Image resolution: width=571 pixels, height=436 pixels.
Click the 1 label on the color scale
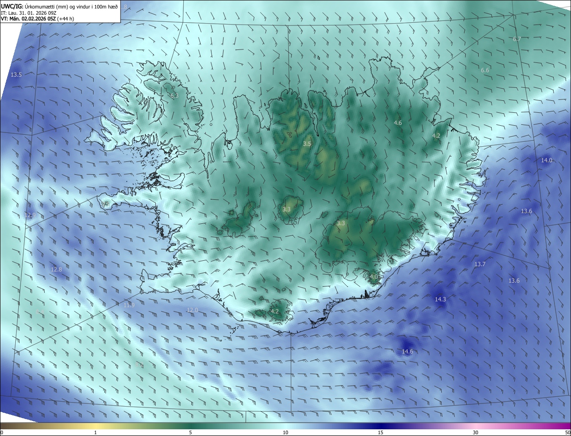[95, 432]
